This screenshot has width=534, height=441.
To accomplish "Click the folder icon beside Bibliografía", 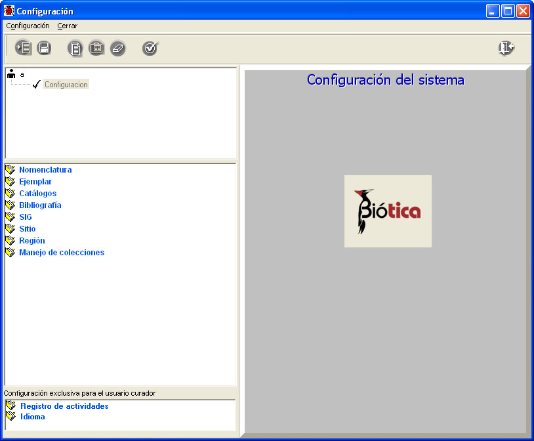I will pos(10,205).
